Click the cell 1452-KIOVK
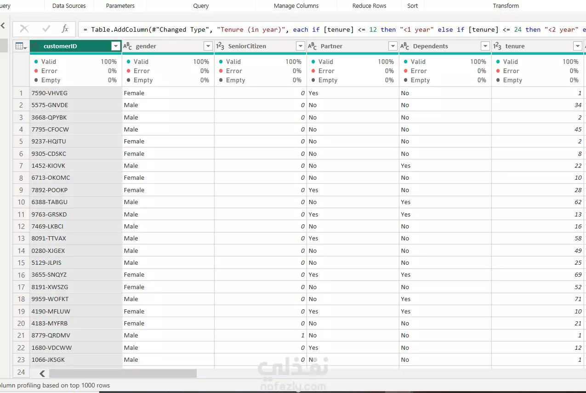 (x=76, y=165)
